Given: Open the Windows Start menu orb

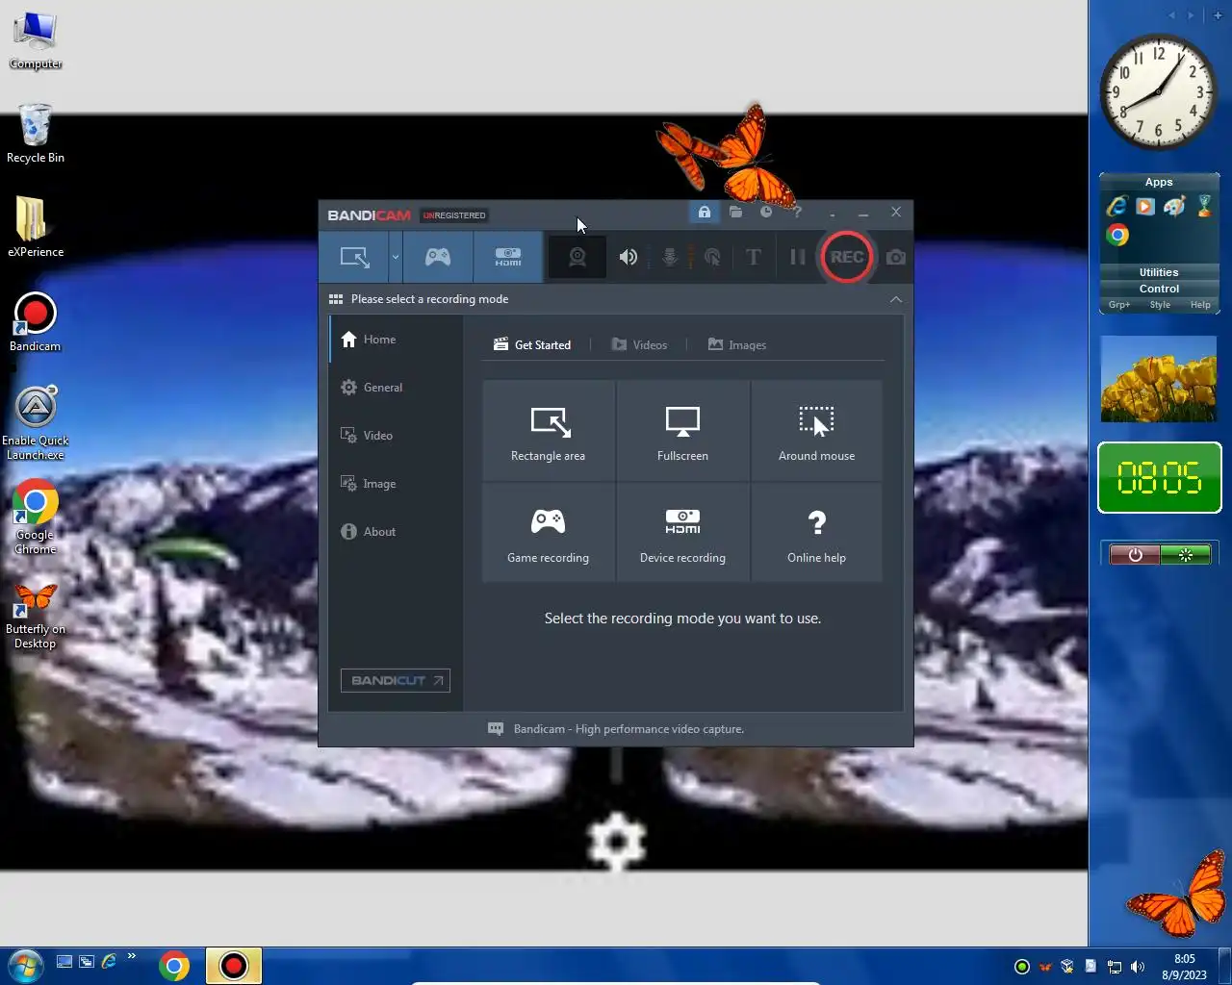Looking at the screenshot, I should point(24,966).
